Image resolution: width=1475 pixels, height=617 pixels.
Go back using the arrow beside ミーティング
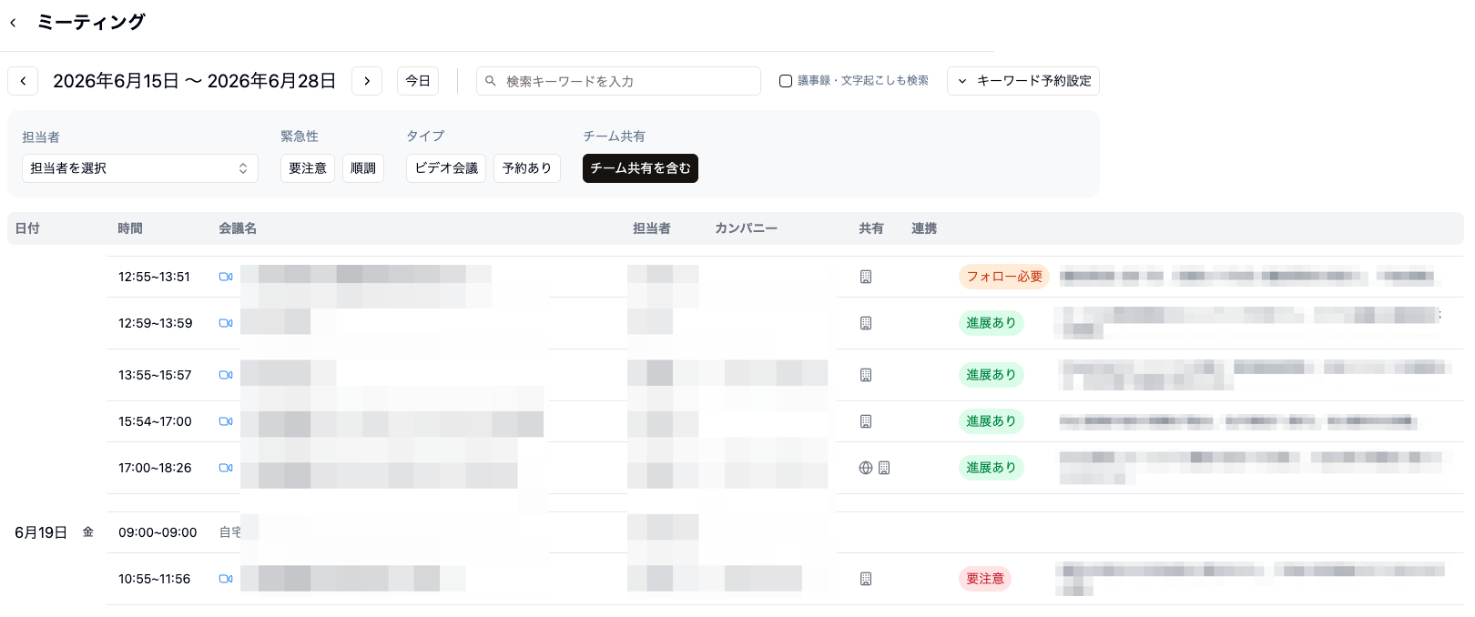pos(13,23)
